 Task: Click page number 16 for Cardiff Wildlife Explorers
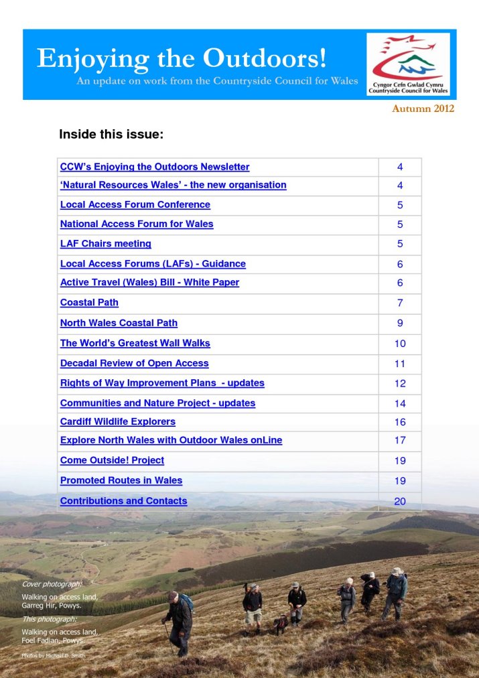(400, 422)
